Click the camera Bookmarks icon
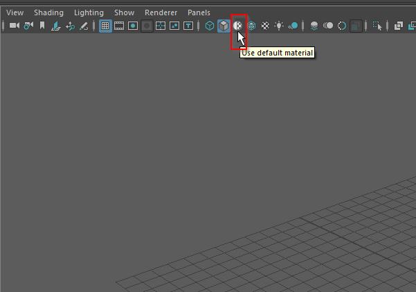Screen dimensions: 416x292 pos(42,26)
